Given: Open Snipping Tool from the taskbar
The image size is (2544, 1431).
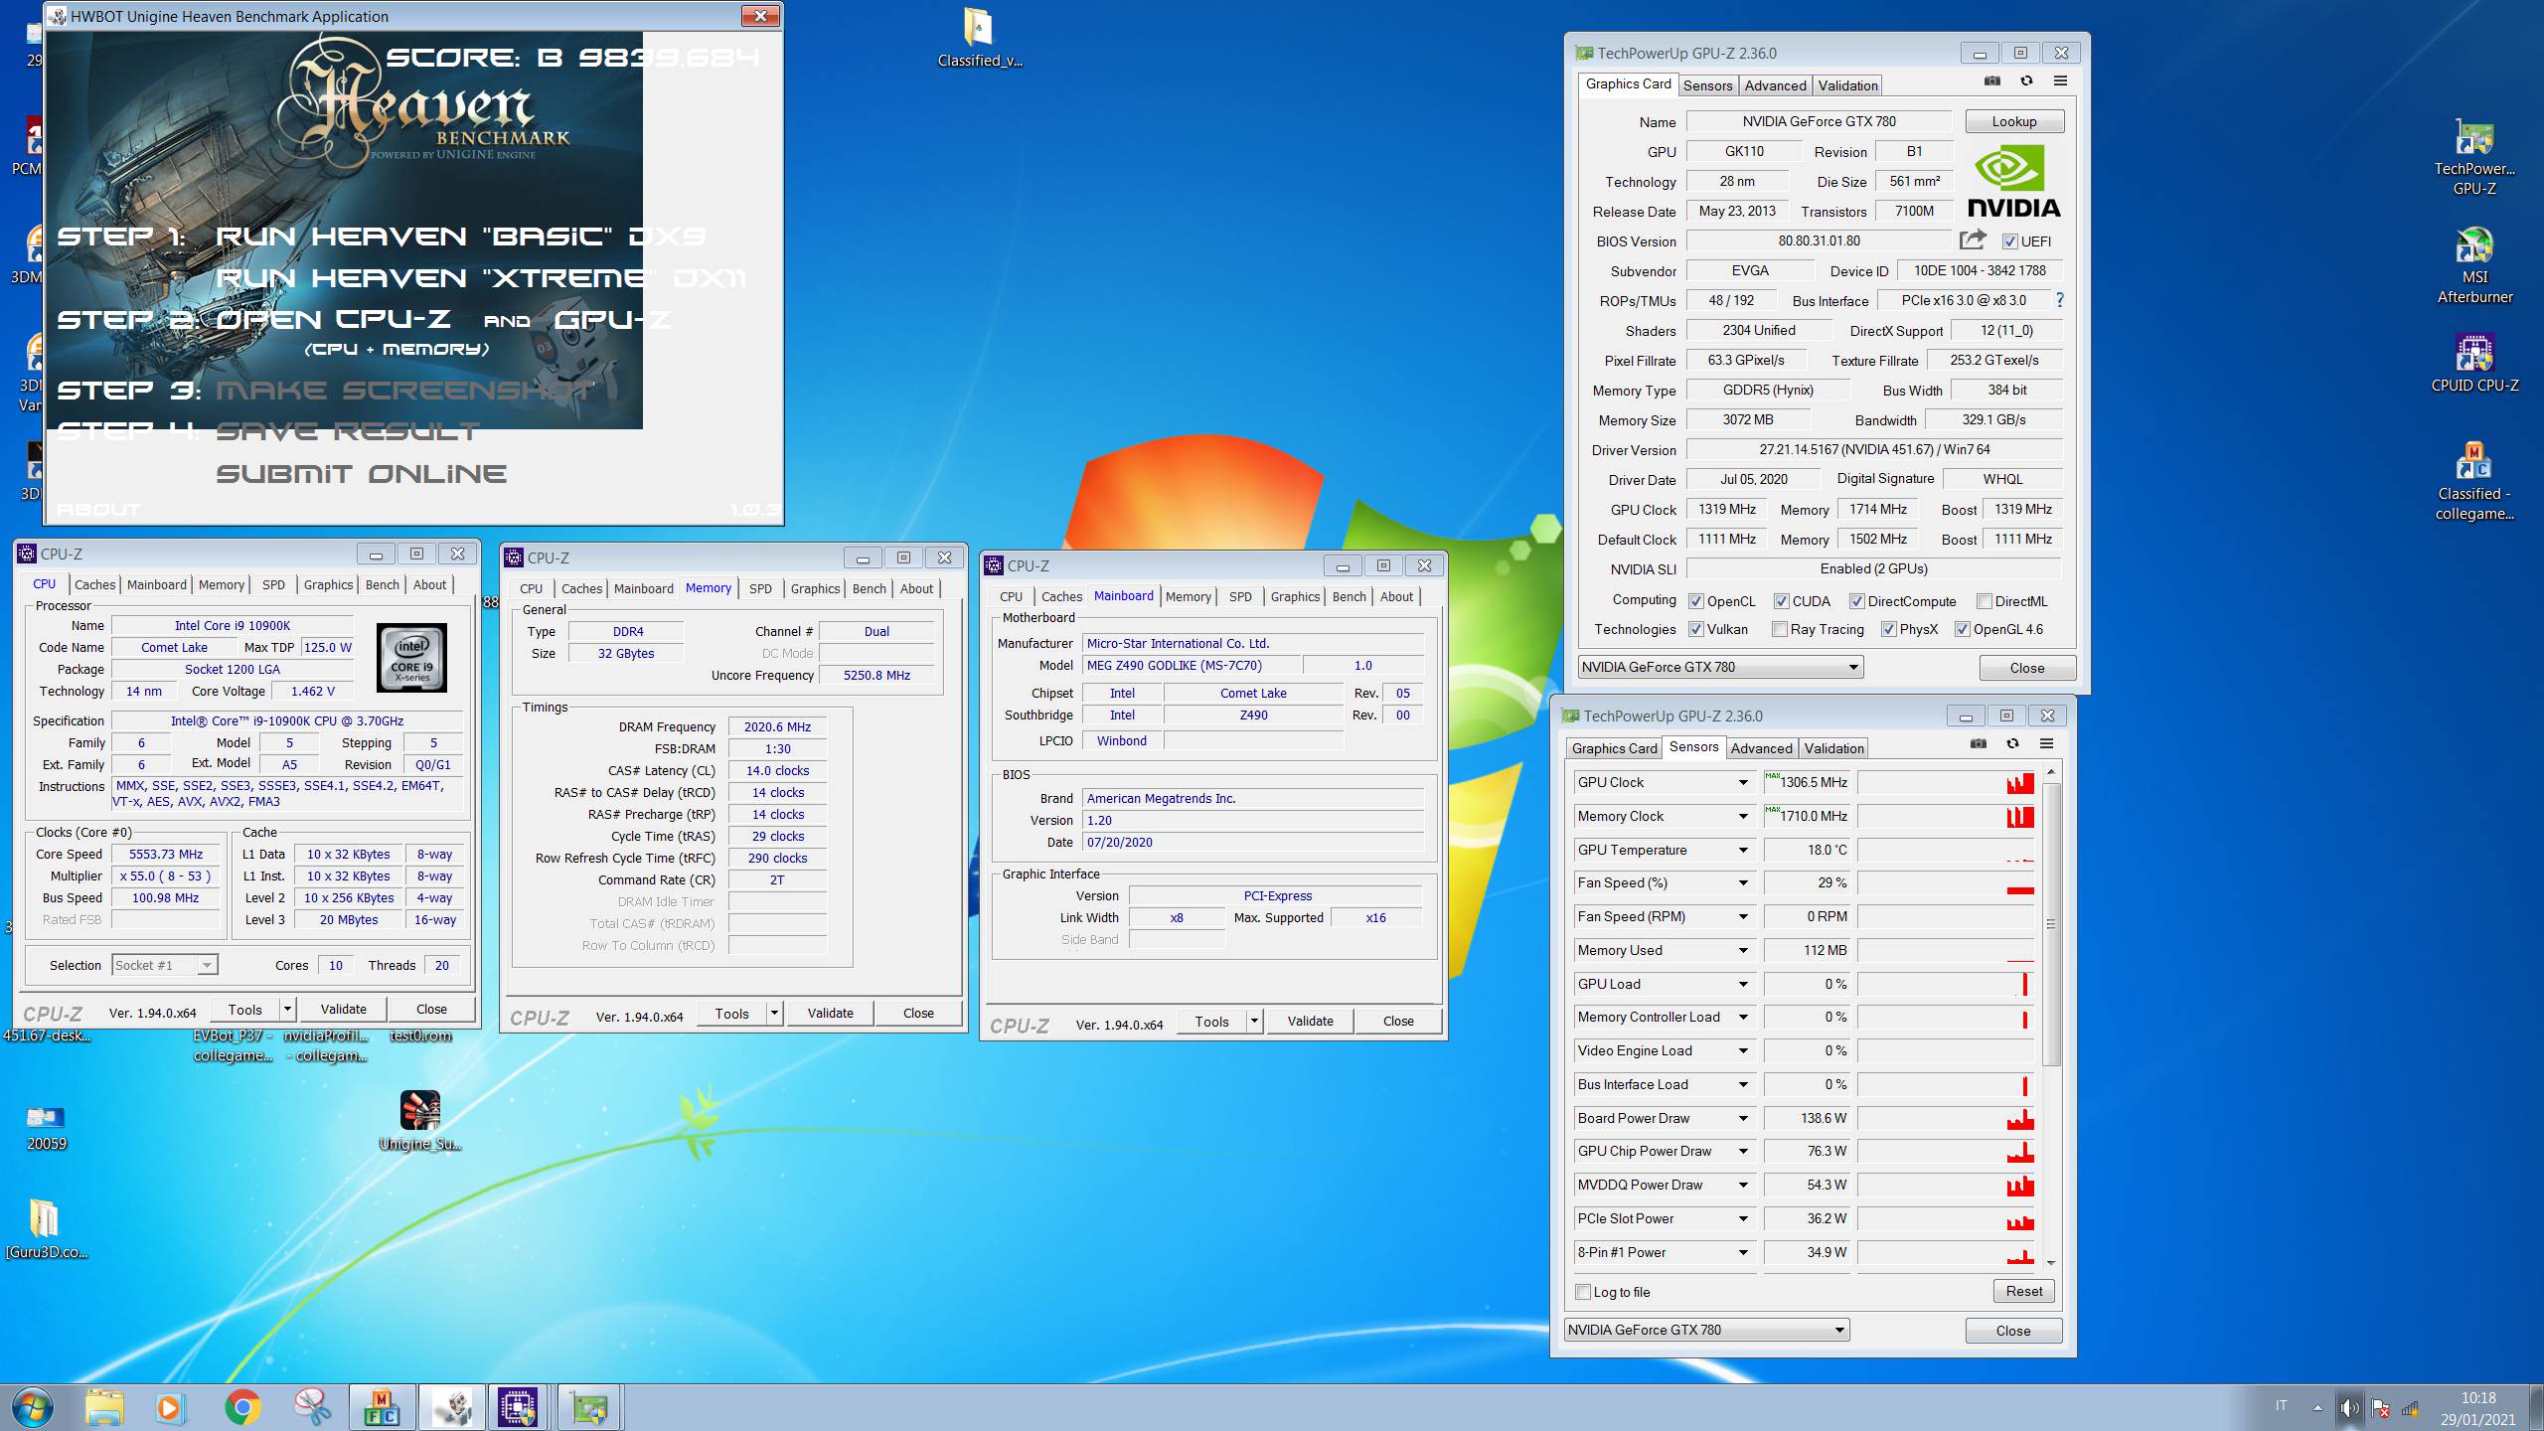Looking at the screenshot, I should tap(312, 1407).
